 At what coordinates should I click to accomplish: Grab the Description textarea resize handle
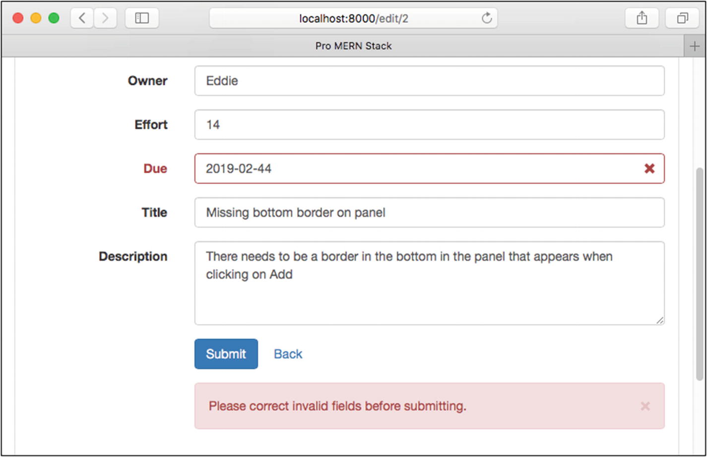660,321
